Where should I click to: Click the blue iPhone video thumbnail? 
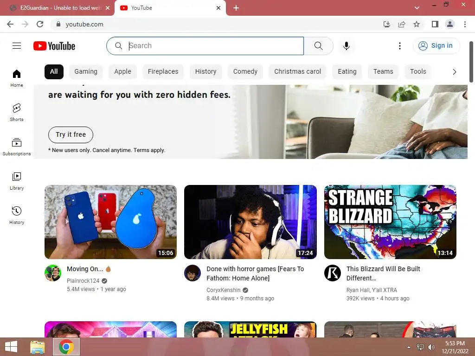pyautogui.click(x=110, y=222)
